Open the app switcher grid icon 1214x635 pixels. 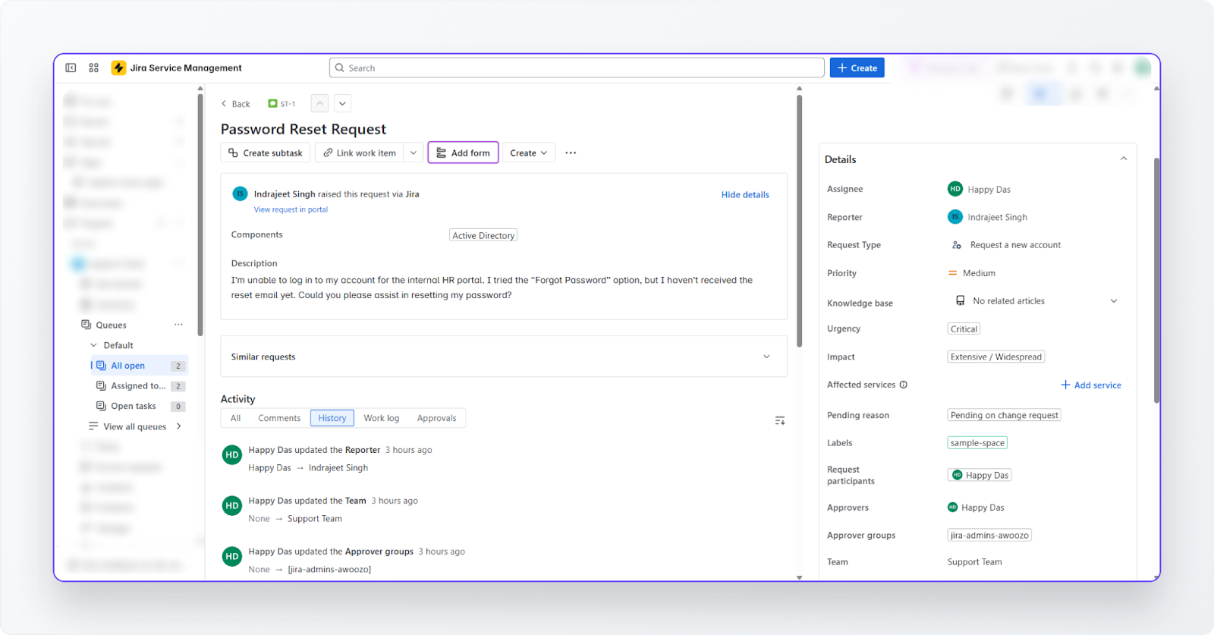tap(93, 68)
